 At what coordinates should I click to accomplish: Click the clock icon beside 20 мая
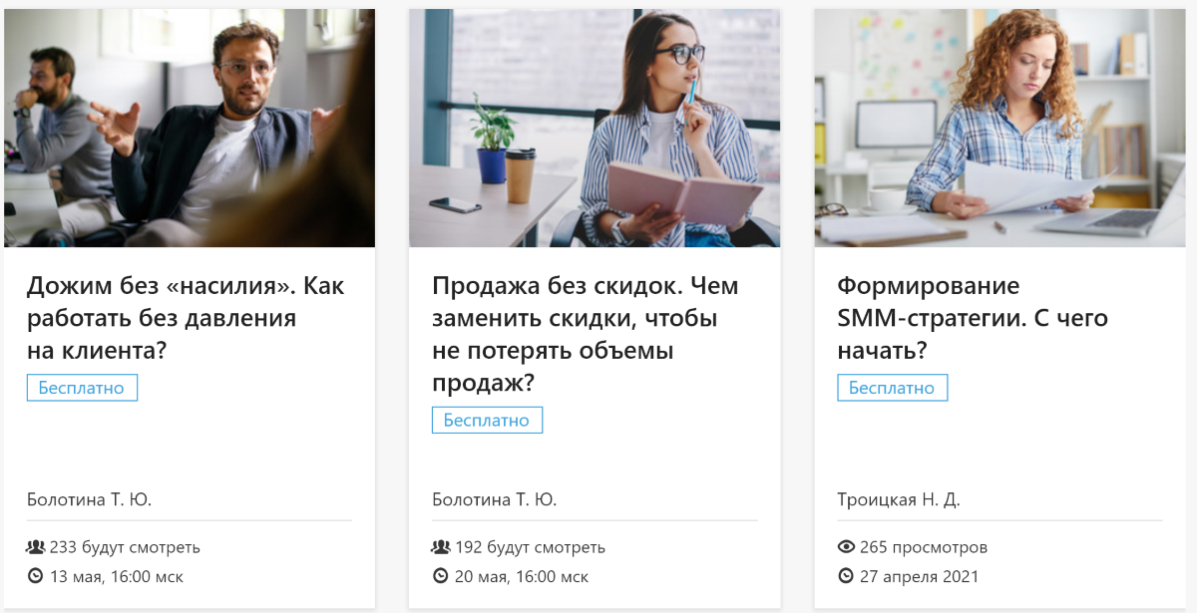tap(441, 576)
